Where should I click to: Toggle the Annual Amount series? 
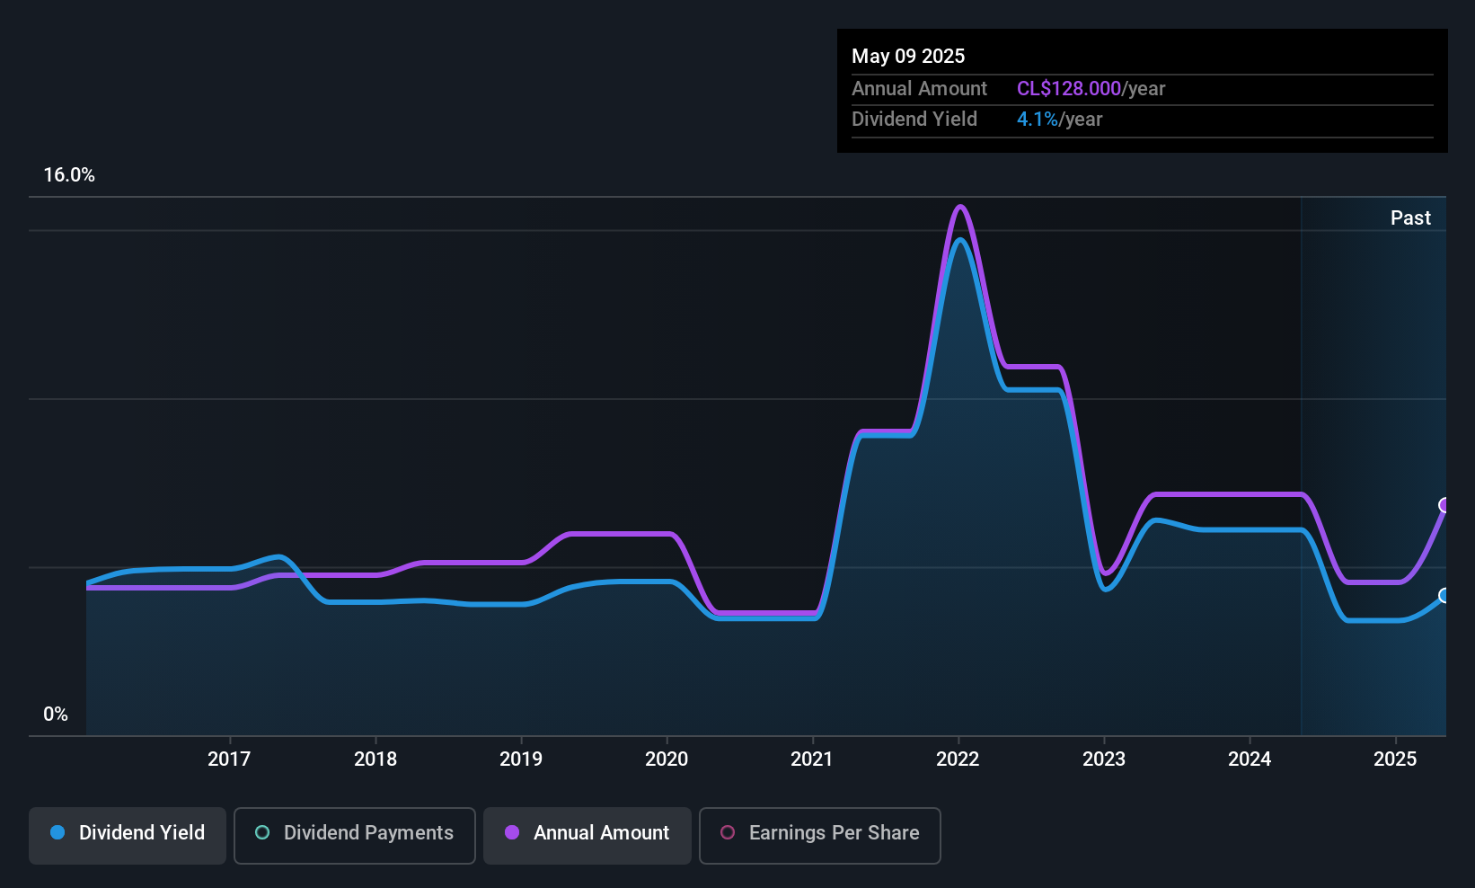tap(587, 836)
